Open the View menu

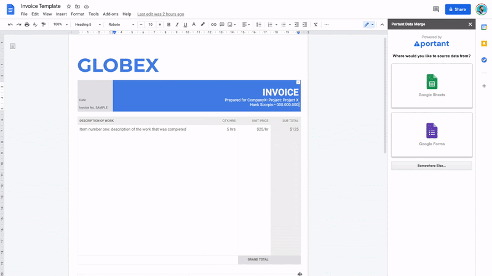point(47,14)
